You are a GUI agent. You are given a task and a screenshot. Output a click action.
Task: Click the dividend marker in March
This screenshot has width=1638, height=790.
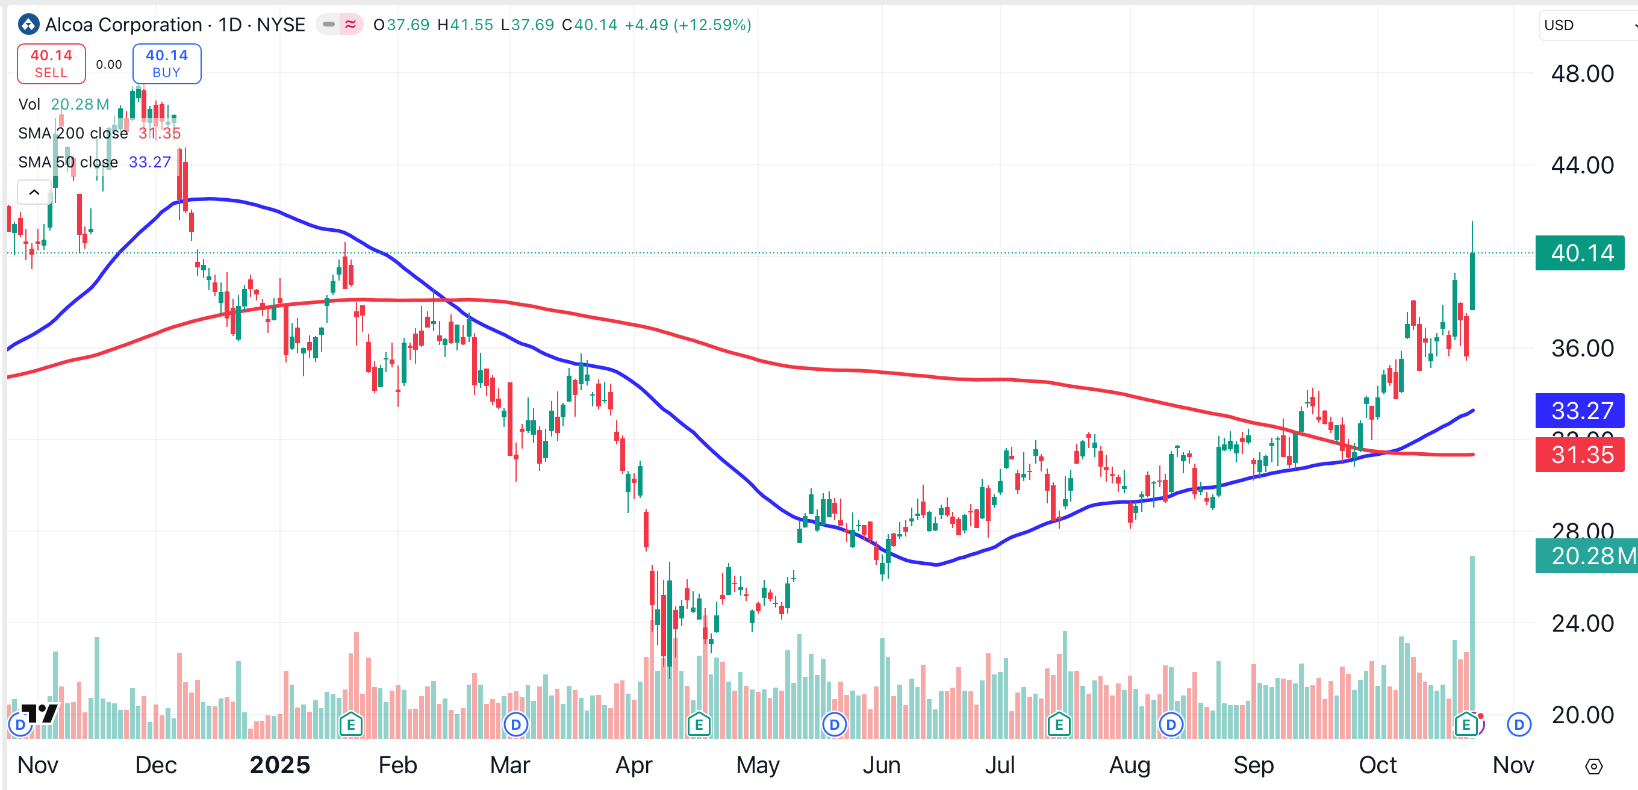(x=515, y=724)
